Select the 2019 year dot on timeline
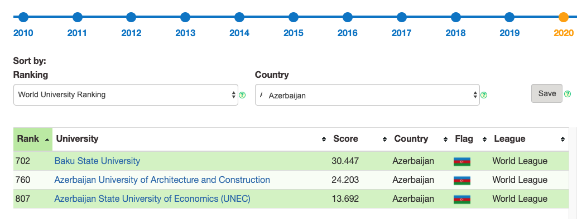This screenshot has height=219, width=577. [x=509, y=17]
